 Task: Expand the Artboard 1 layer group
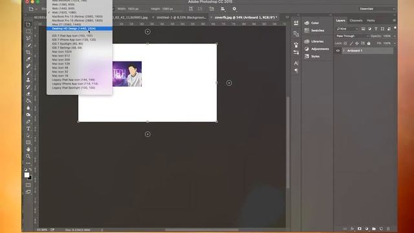[343, 50]
